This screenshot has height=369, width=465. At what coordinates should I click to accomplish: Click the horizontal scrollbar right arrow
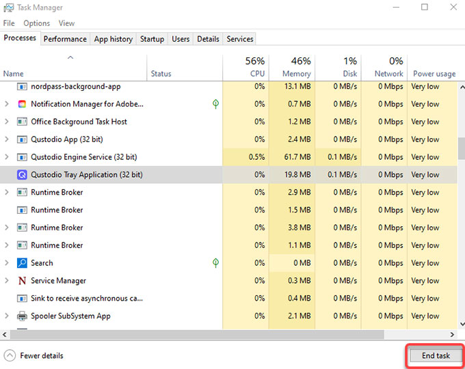(x=452, y=335)
